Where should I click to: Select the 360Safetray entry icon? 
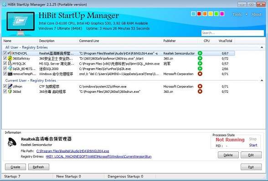pyautogui.click(x=10, y=58)
